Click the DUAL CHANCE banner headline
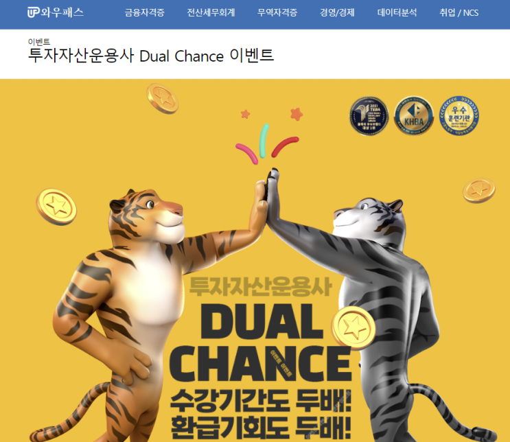Image resolution: width=510 pixels, height=442 pixels. point(260,342)
